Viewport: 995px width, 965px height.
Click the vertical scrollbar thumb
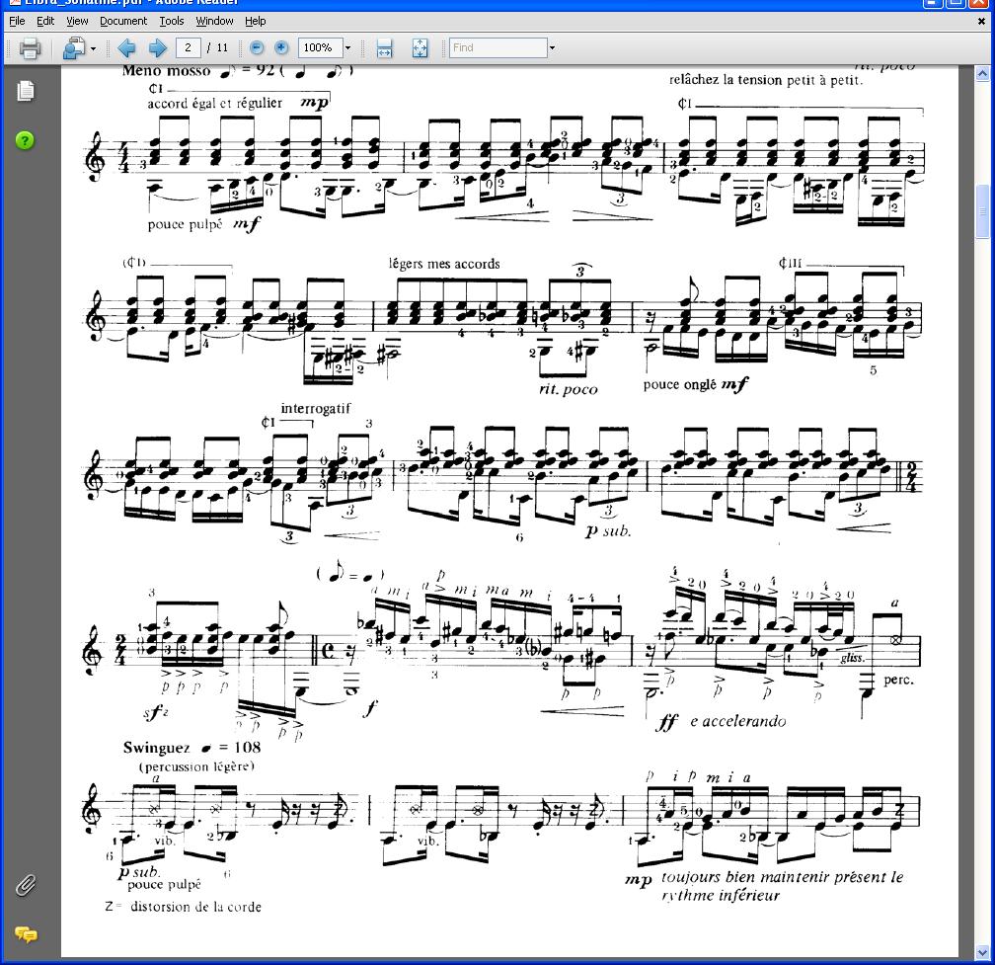coord(982,212)
